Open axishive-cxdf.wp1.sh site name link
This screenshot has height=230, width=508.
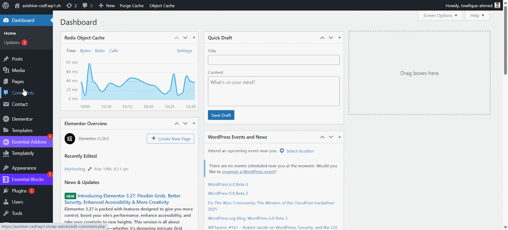tap(41, 6)
